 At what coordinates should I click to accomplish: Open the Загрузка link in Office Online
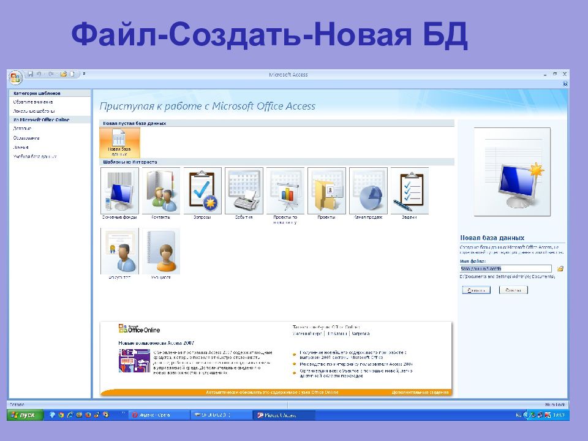pyautogui.click(x=360, y=333)
